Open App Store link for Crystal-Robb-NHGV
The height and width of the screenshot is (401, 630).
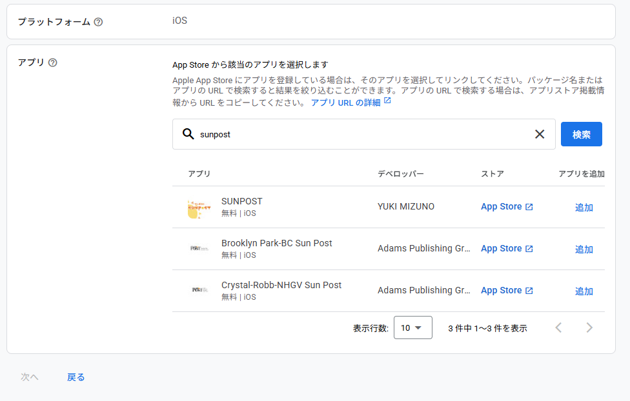507,291
